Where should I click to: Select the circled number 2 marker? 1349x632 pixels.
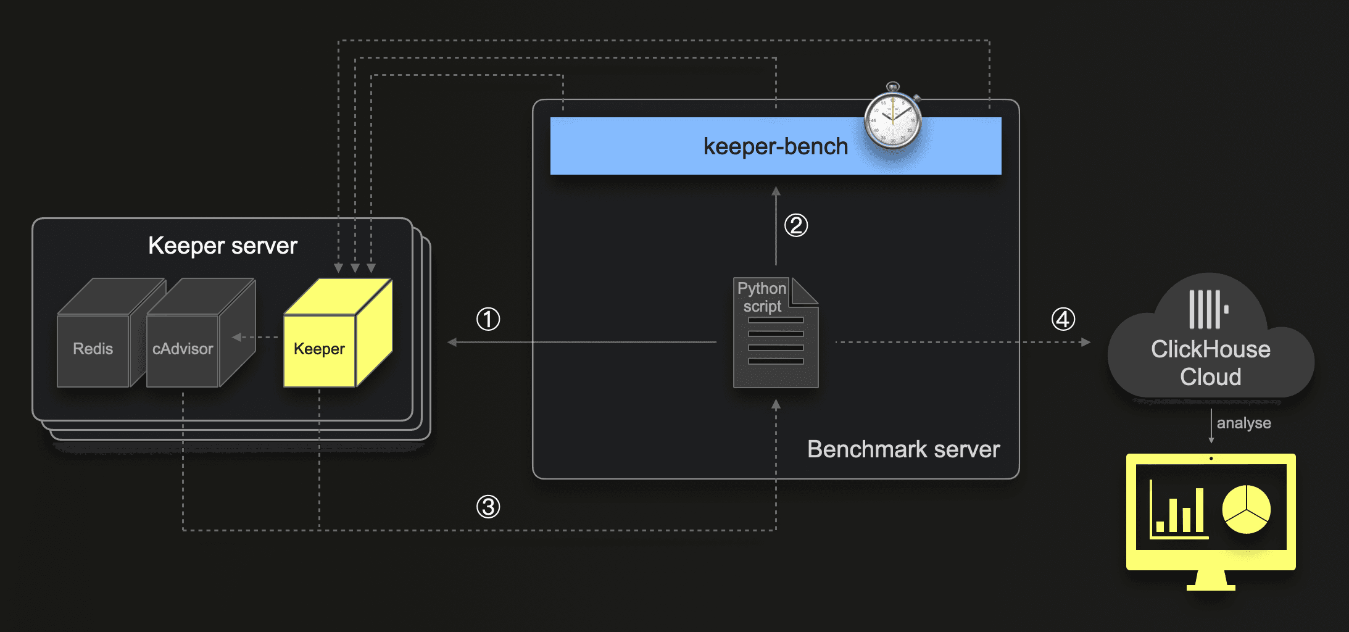tap(795, 225)
